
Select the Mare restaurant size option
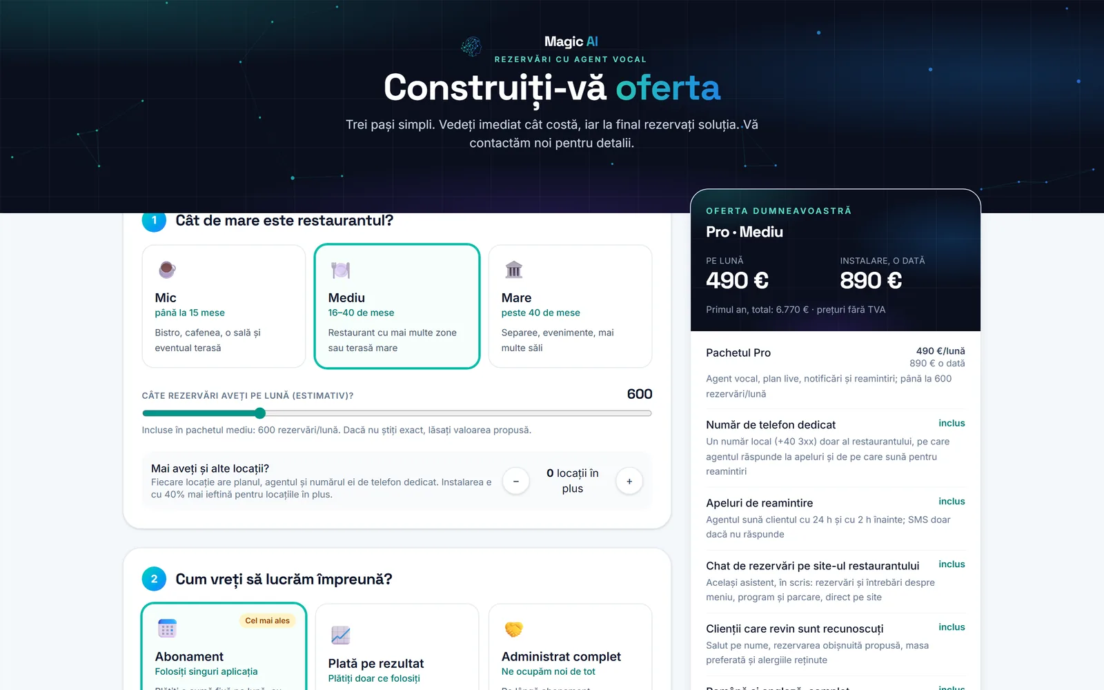570,306
